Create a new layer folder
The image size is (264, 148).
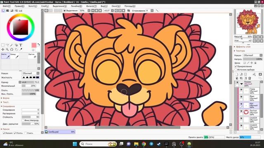pos(245,74)
